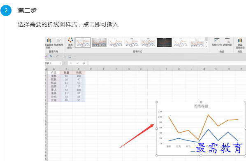Select the seventh chart style thumbnail
The width and height of the screenshot is (246, 161).
(x=181, y=42)
